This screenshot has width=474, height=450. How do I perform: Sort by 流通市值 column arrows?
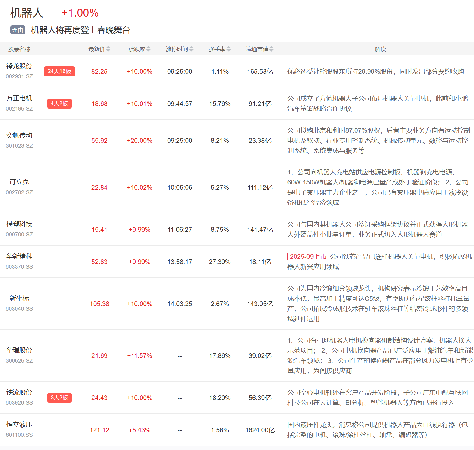(271, 49)
